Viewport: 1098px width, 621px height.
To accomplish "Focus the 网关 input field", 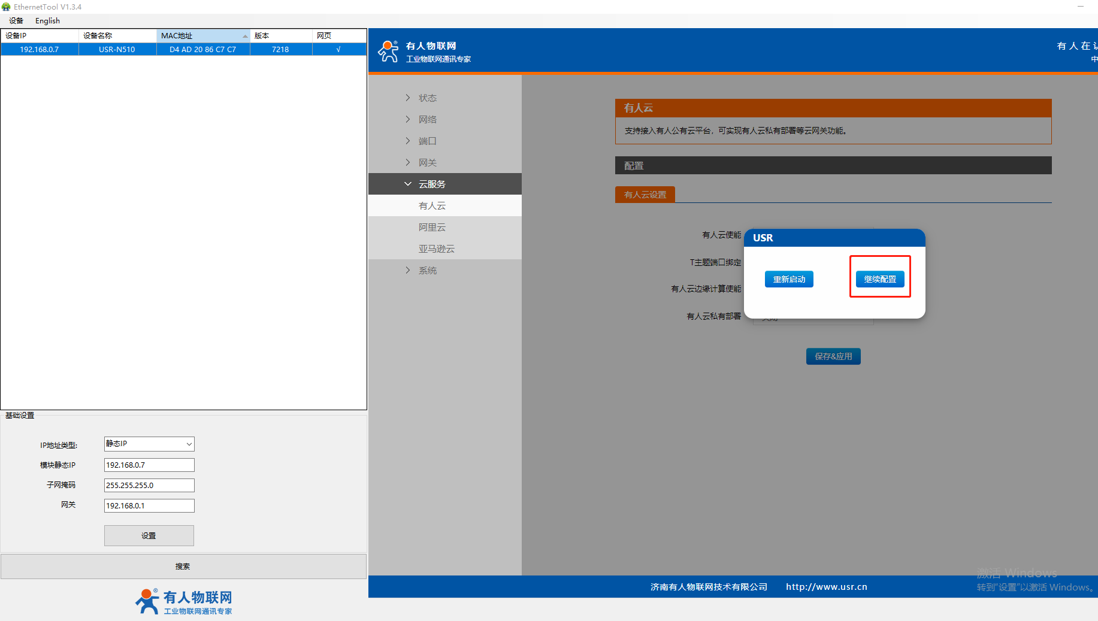I will (x=149, y=506).
